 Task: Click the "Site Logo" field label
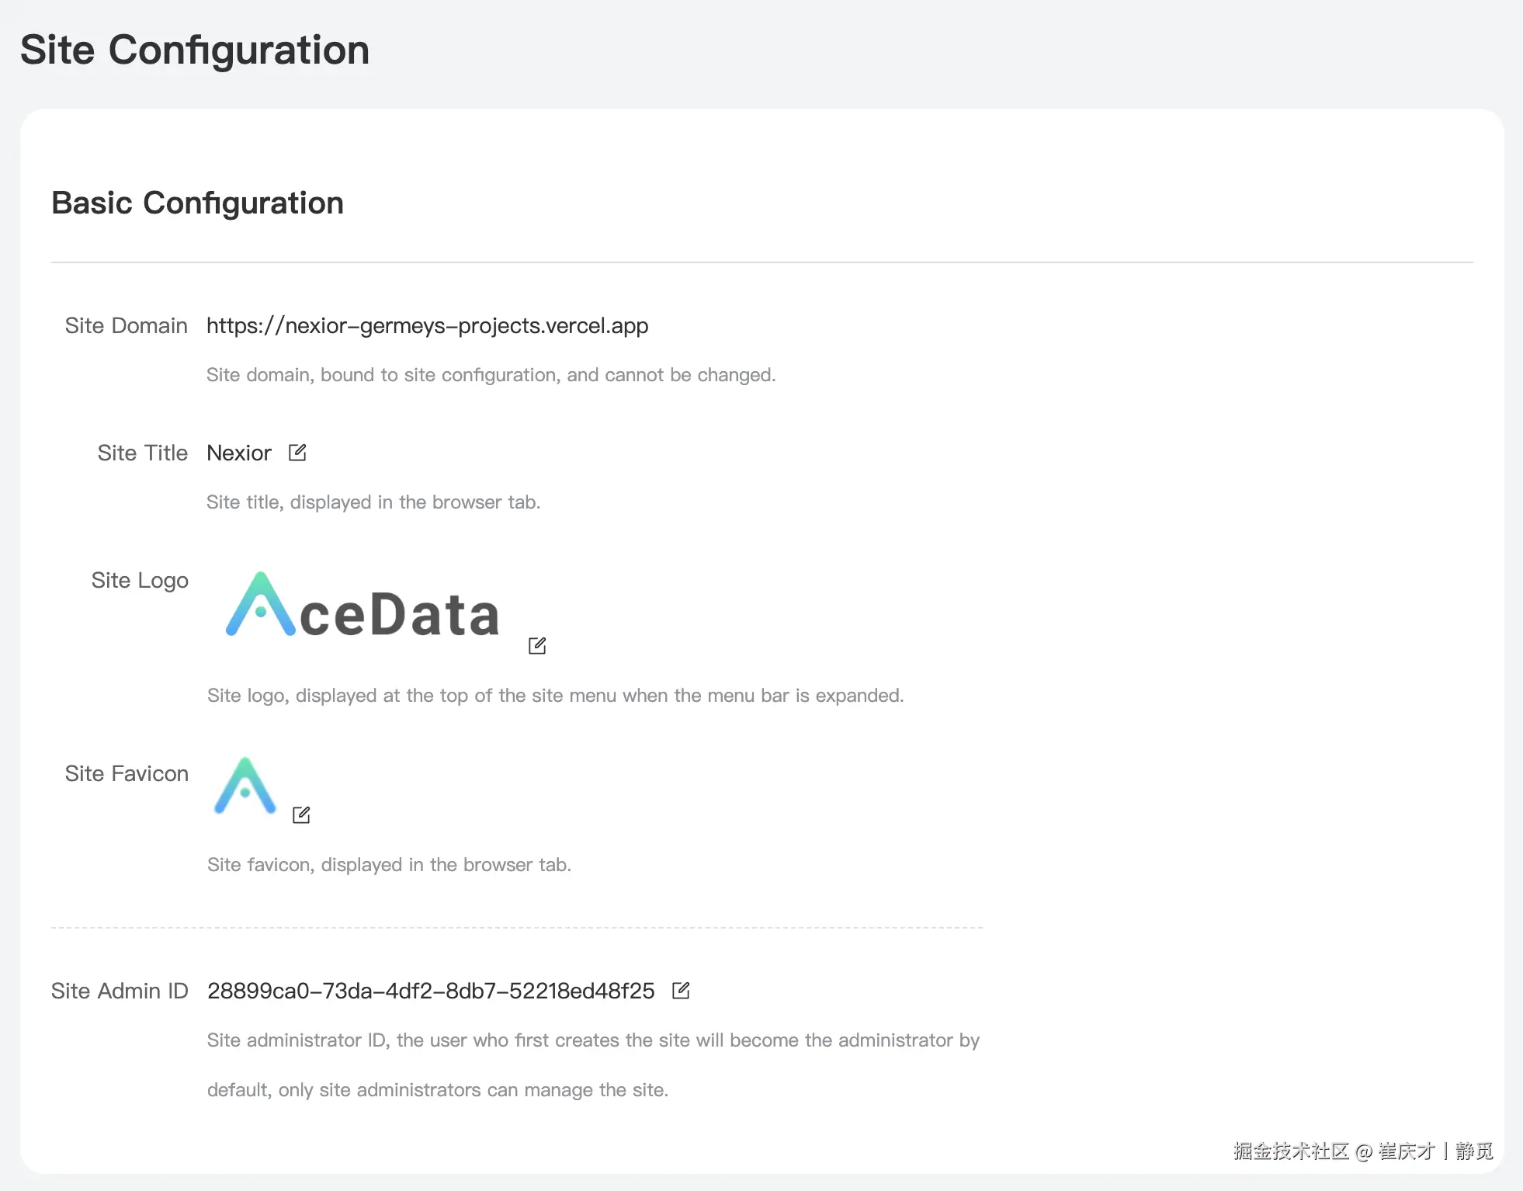[x=140, y=581]
